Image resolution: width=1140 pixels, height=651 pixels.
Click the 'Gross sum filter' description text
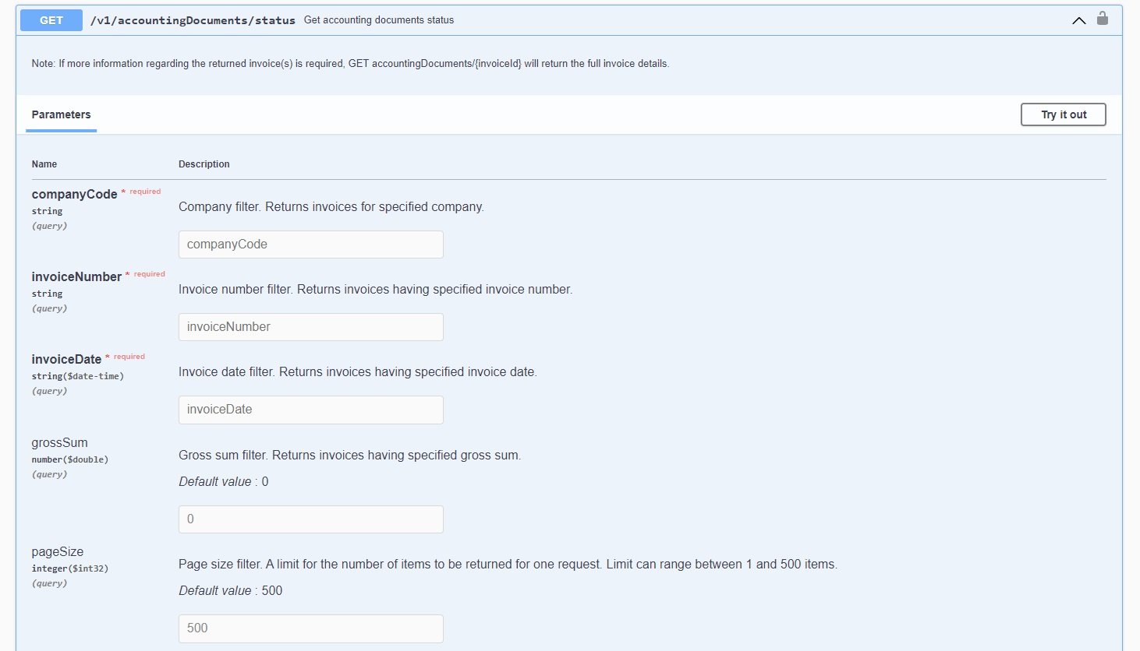[349, 456]
